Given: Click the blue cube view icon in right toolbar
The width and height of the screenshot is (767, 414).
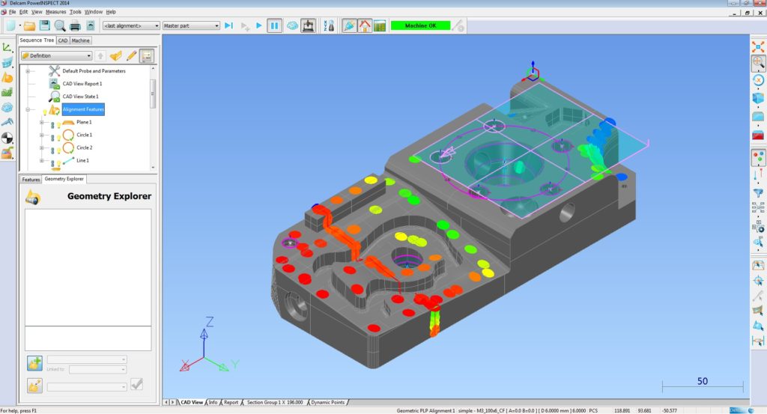Looking at the screenshot, I should pos(758,99).
